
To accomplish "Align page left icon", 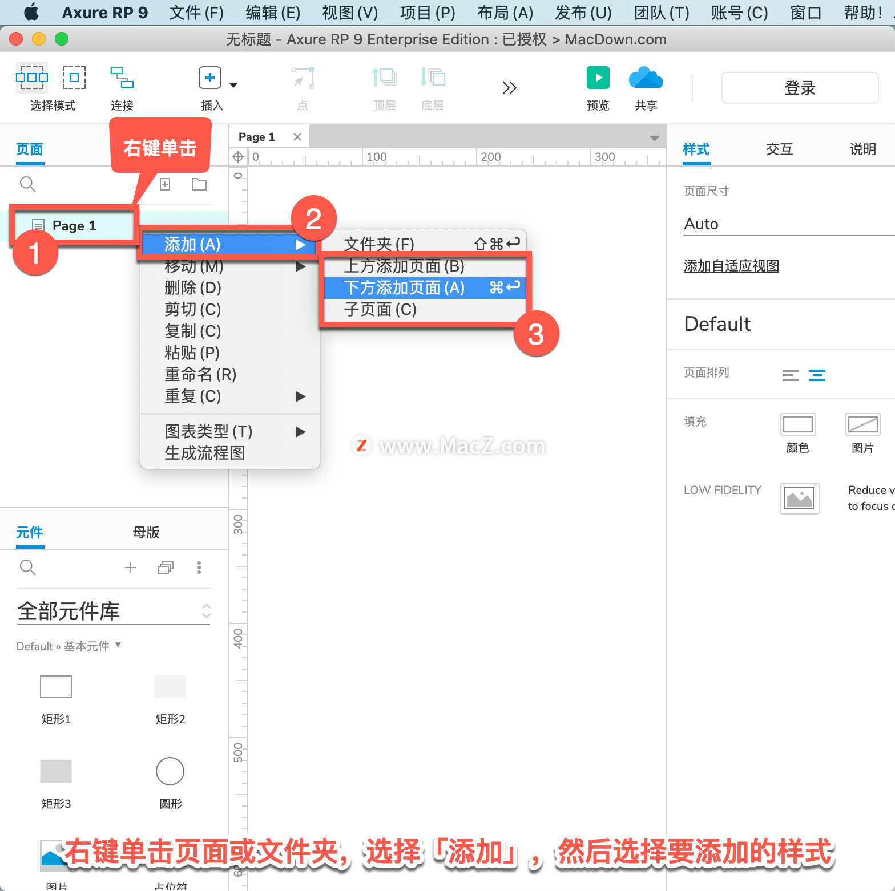I will click(x=791, y=375).
